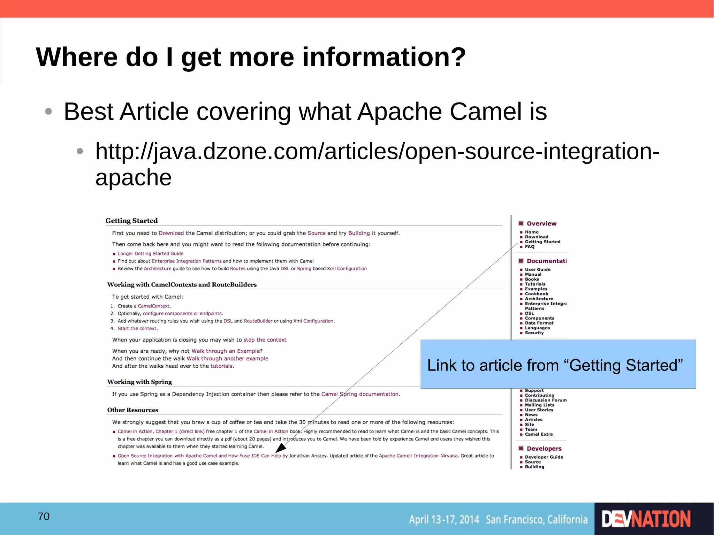The width and height of the screenshot is (714, 535).
Task: Open Books in Documentation sidebar
Action: (532, 279)
